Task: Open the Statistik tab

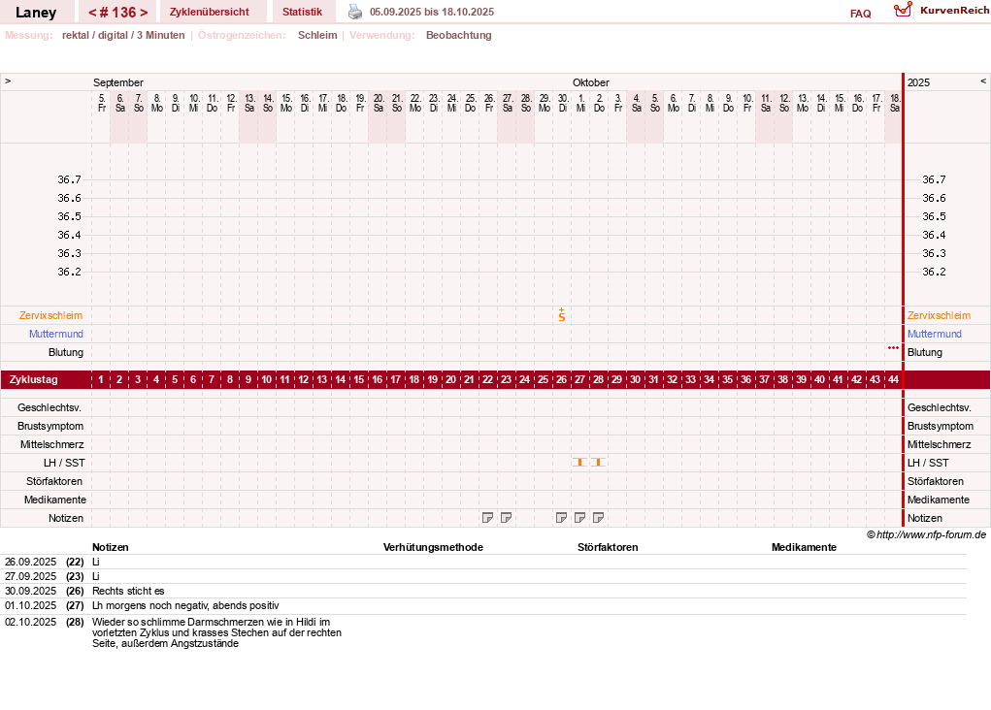Action: pos(302,12)
